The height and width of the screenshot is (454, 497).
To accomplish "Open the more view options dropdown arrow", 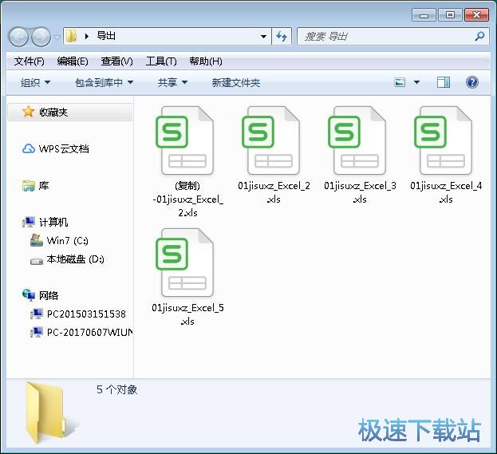I will coord(416,82).
